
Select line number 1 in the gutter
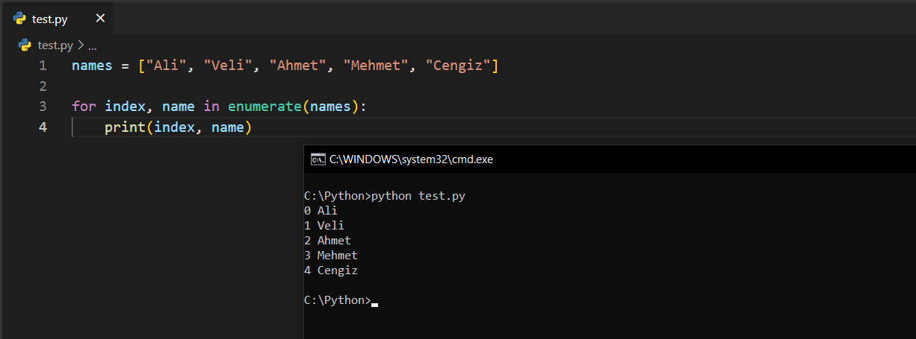(43, 66)
